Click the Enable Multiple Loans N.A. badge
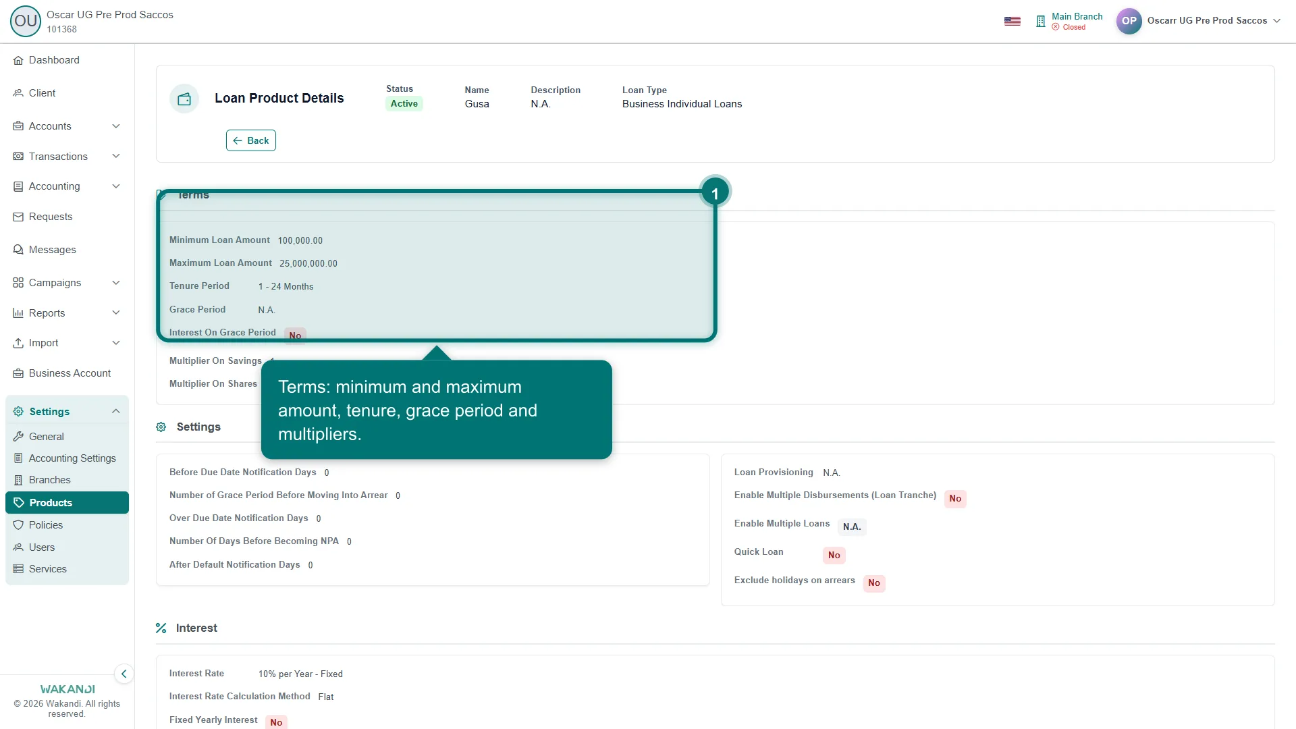Screen dimensions: 1296x729 click(852, 527)
